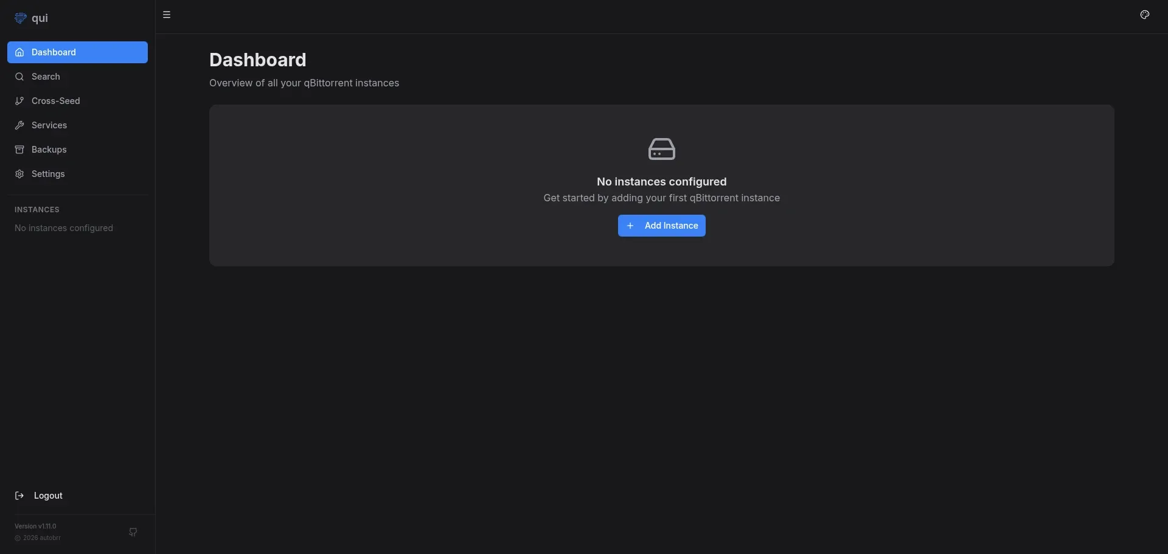Click the Version v1.11.0 text
The height and width of the screenshot is (554, 1168).
pos(35,526)
